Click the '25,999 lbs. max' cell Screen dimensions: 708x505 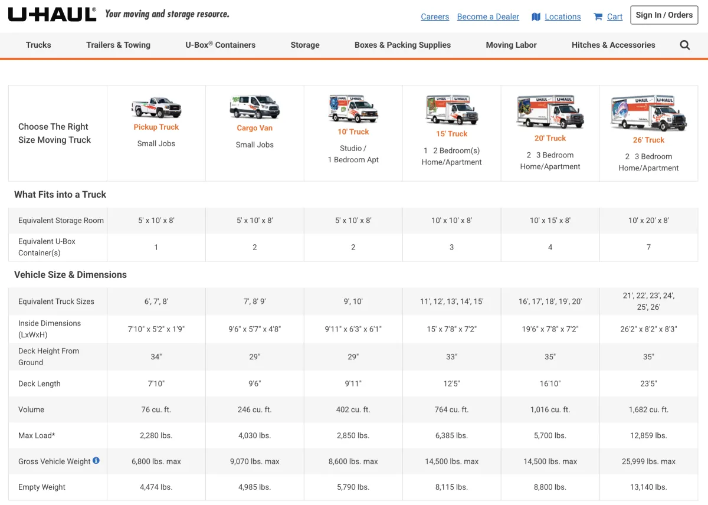[649, 461]
